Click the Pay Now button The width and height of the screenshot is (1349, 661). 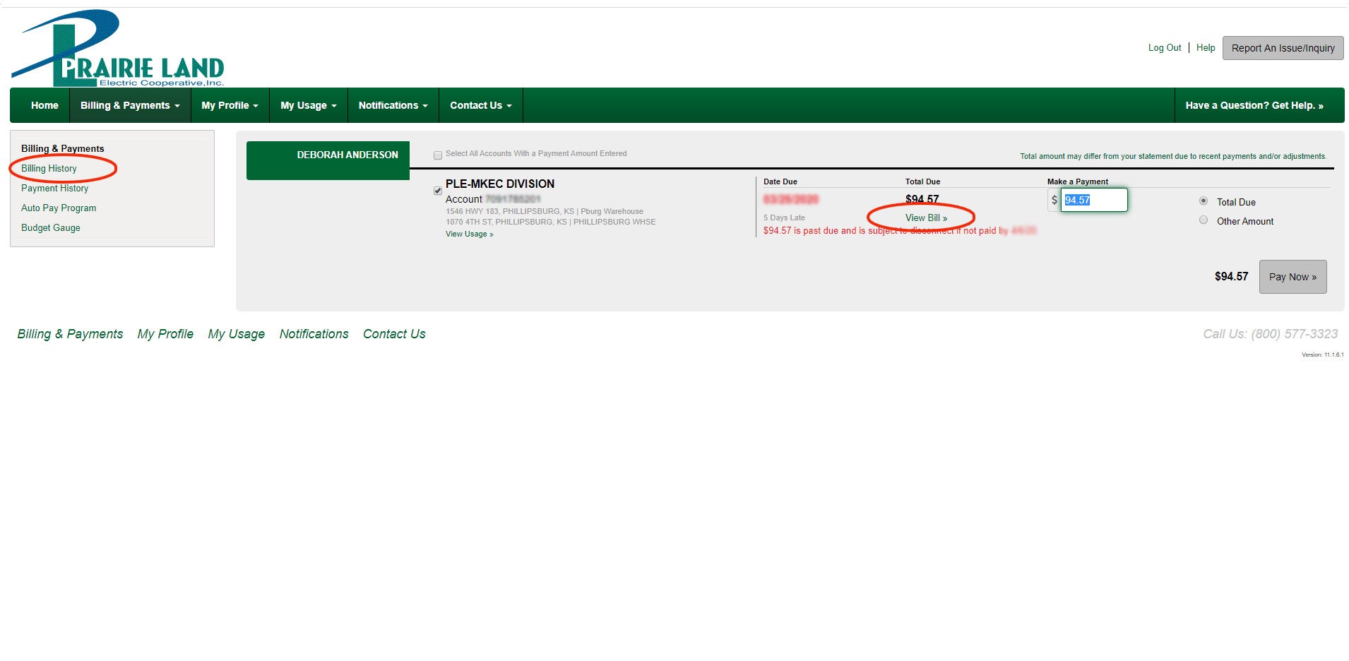click(x=1292, y=277)
